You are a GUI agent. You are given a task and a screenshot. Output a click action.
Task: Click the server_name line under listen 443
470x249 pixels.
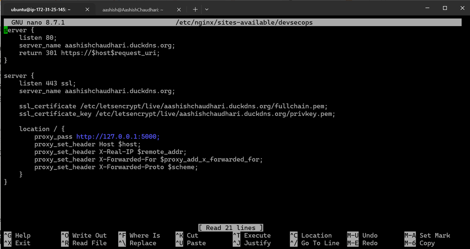point(97,91)
